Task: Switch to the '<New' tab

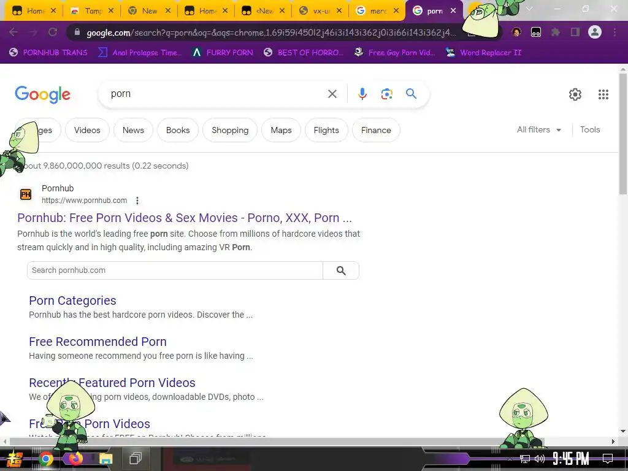Action: click(x=264, y=11)
